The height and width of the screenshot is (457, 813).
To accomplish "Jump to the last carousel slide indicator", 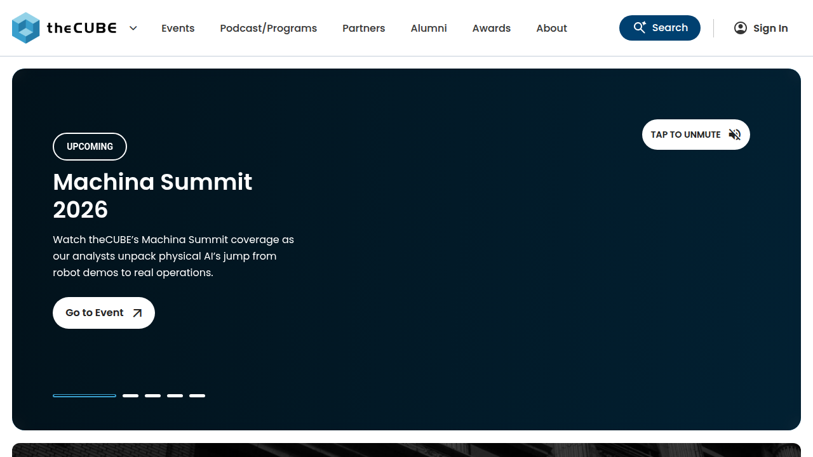I will pyautogui.click(x=197, y=395).
